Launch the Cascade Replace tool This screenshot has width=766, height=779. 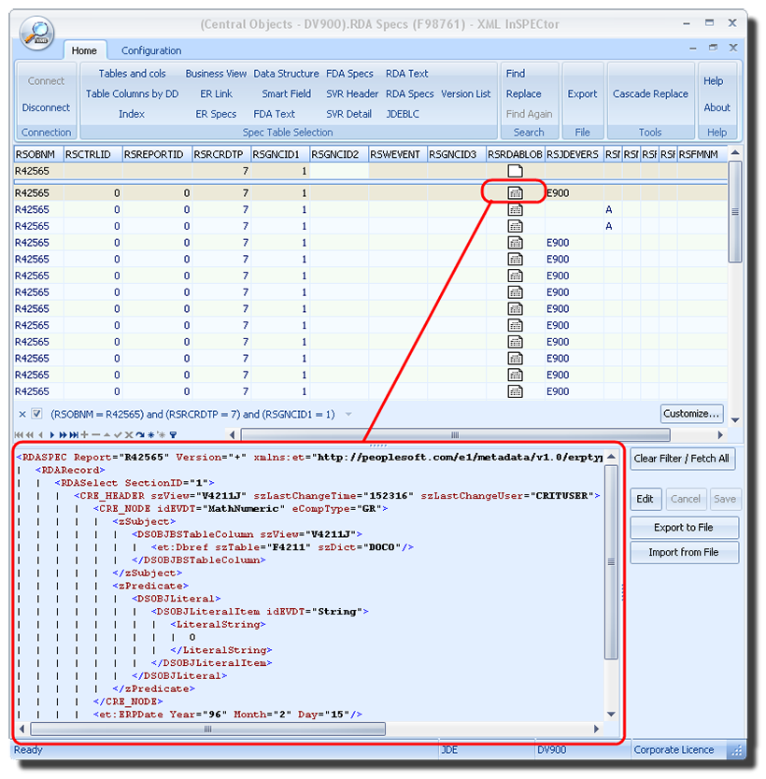[650, 94]
